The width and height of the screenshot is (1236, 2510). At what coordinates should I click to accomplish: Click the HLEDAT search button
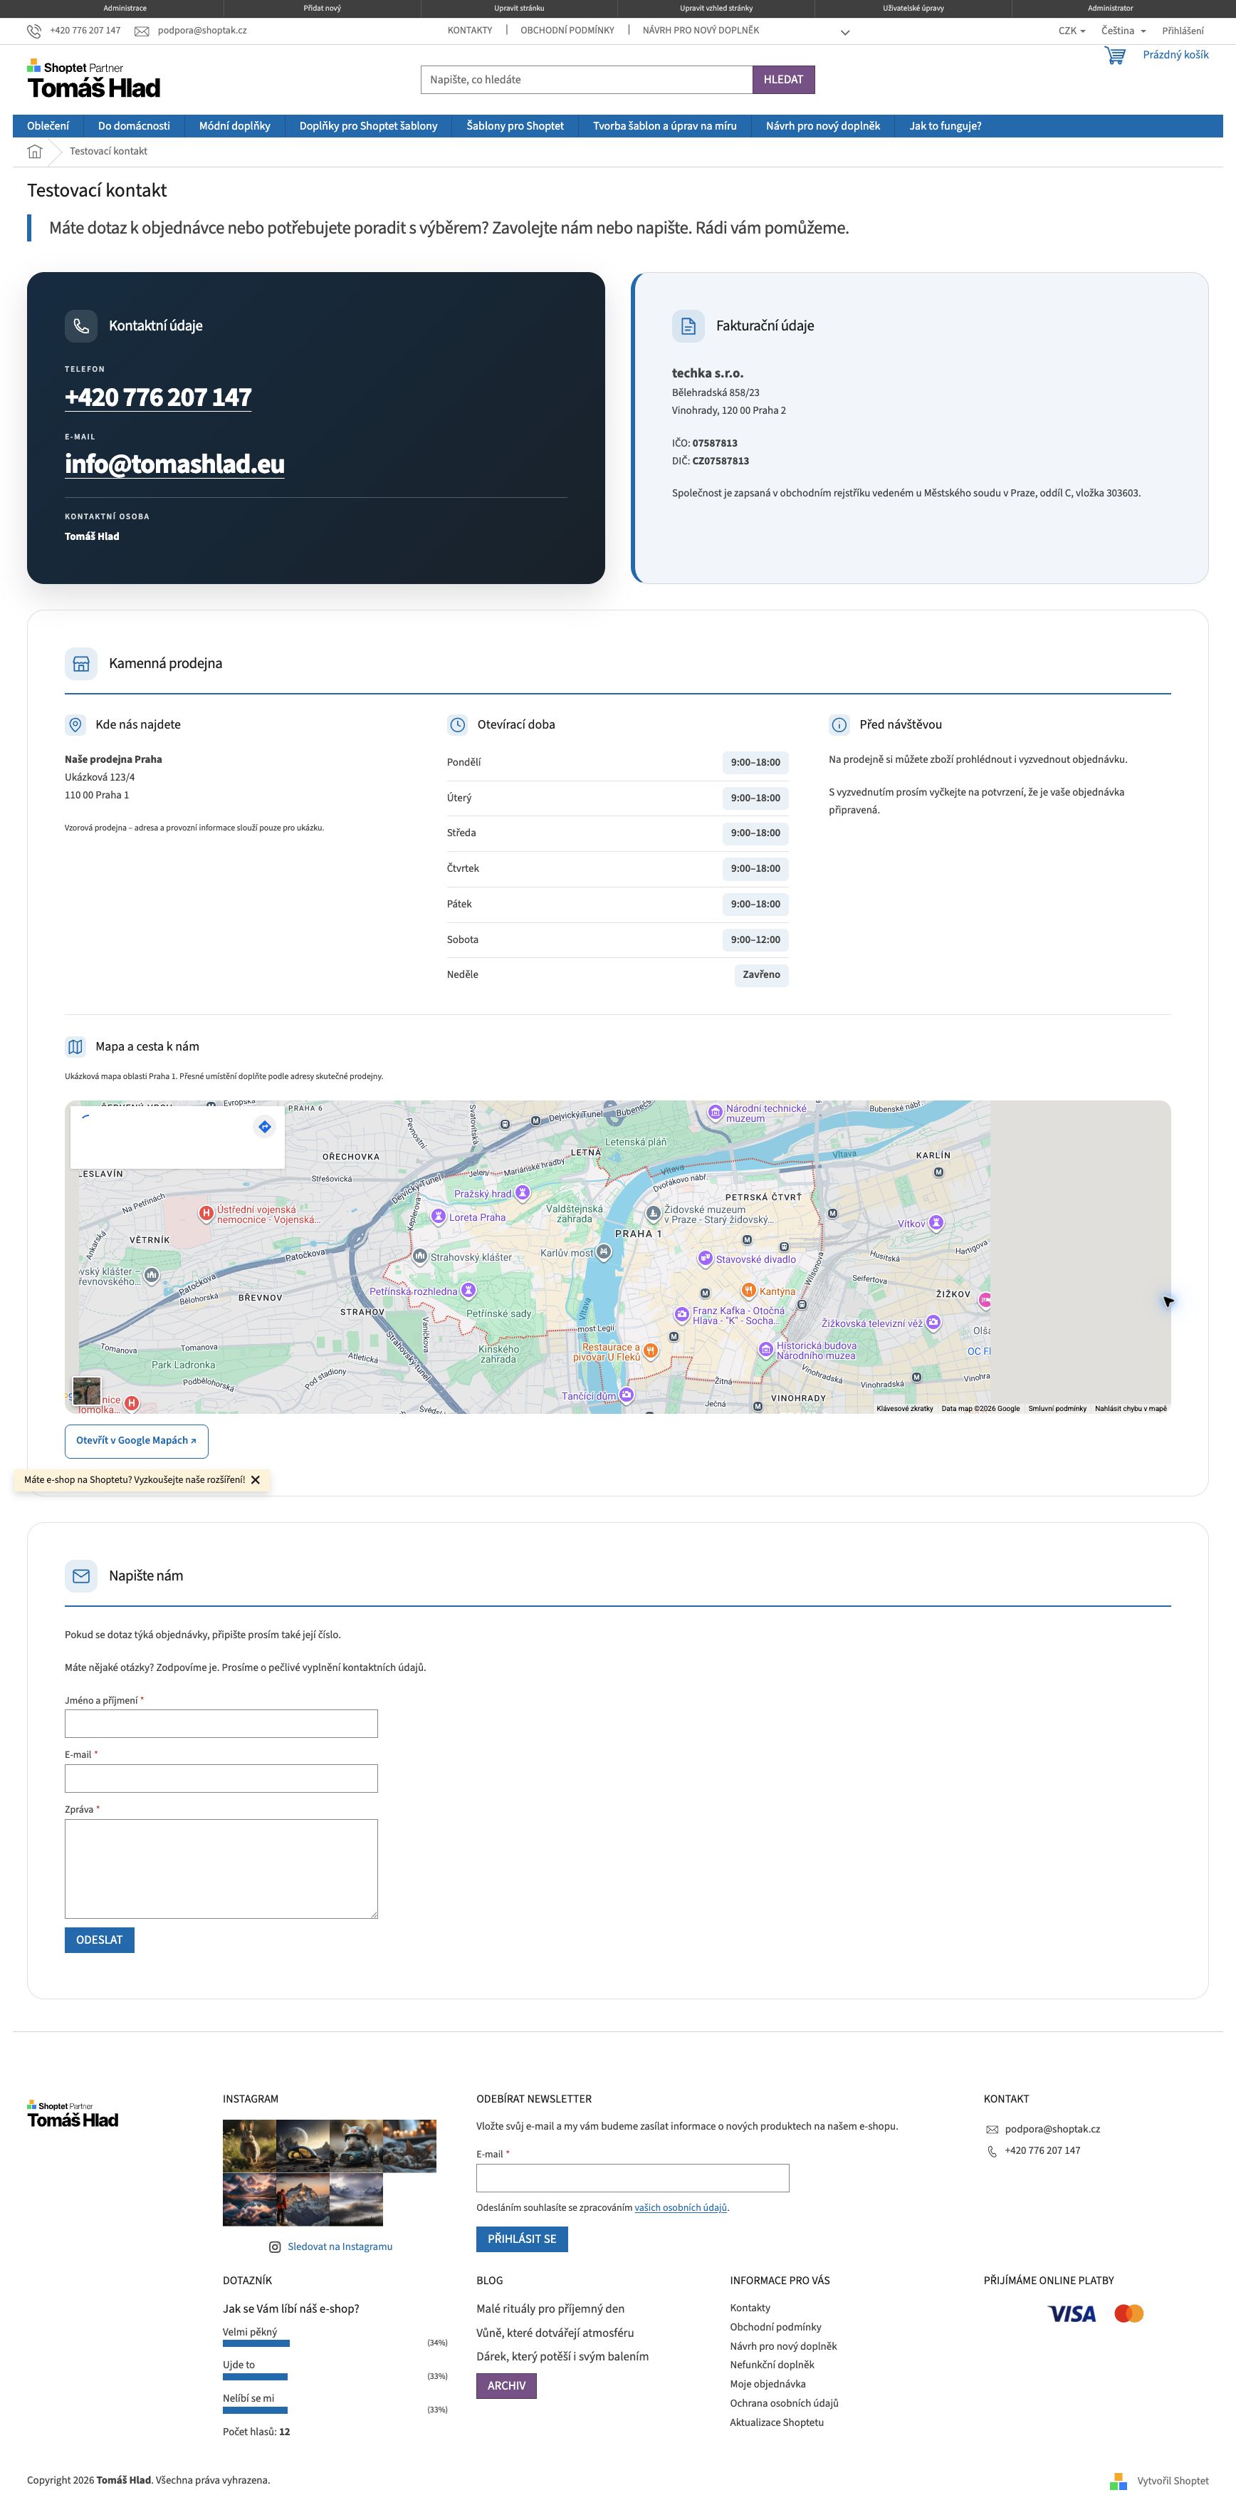[783, 80]
